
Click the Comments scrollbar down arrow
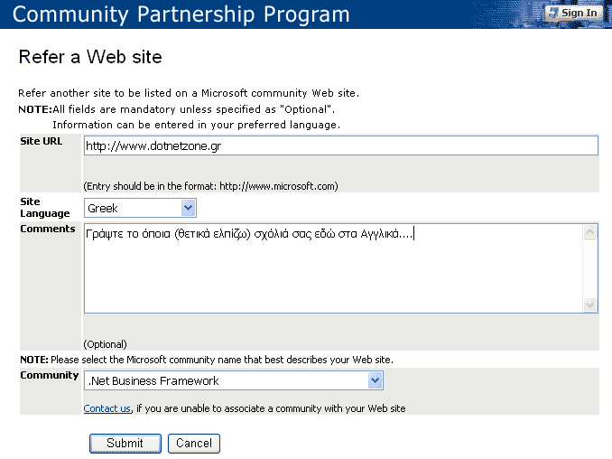point(590,304)
